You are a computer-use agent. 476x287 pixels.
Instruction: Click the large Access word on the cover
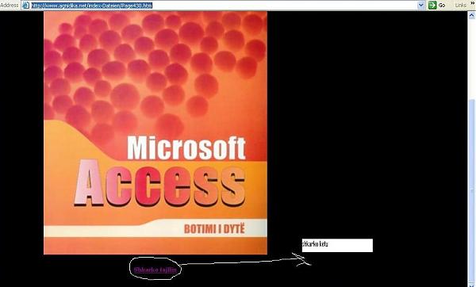coord(159,184)
